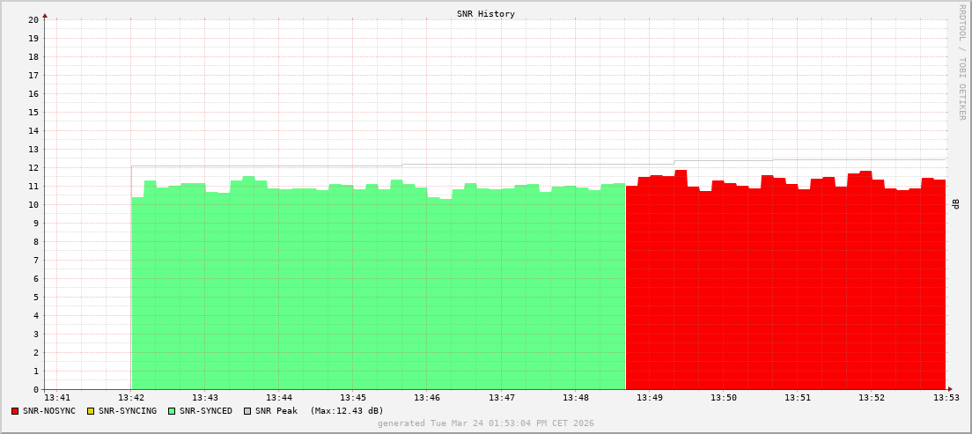Click the green SNR-SYNCED legend swatch
Screen dimensions: 972x434
point(172,411)
